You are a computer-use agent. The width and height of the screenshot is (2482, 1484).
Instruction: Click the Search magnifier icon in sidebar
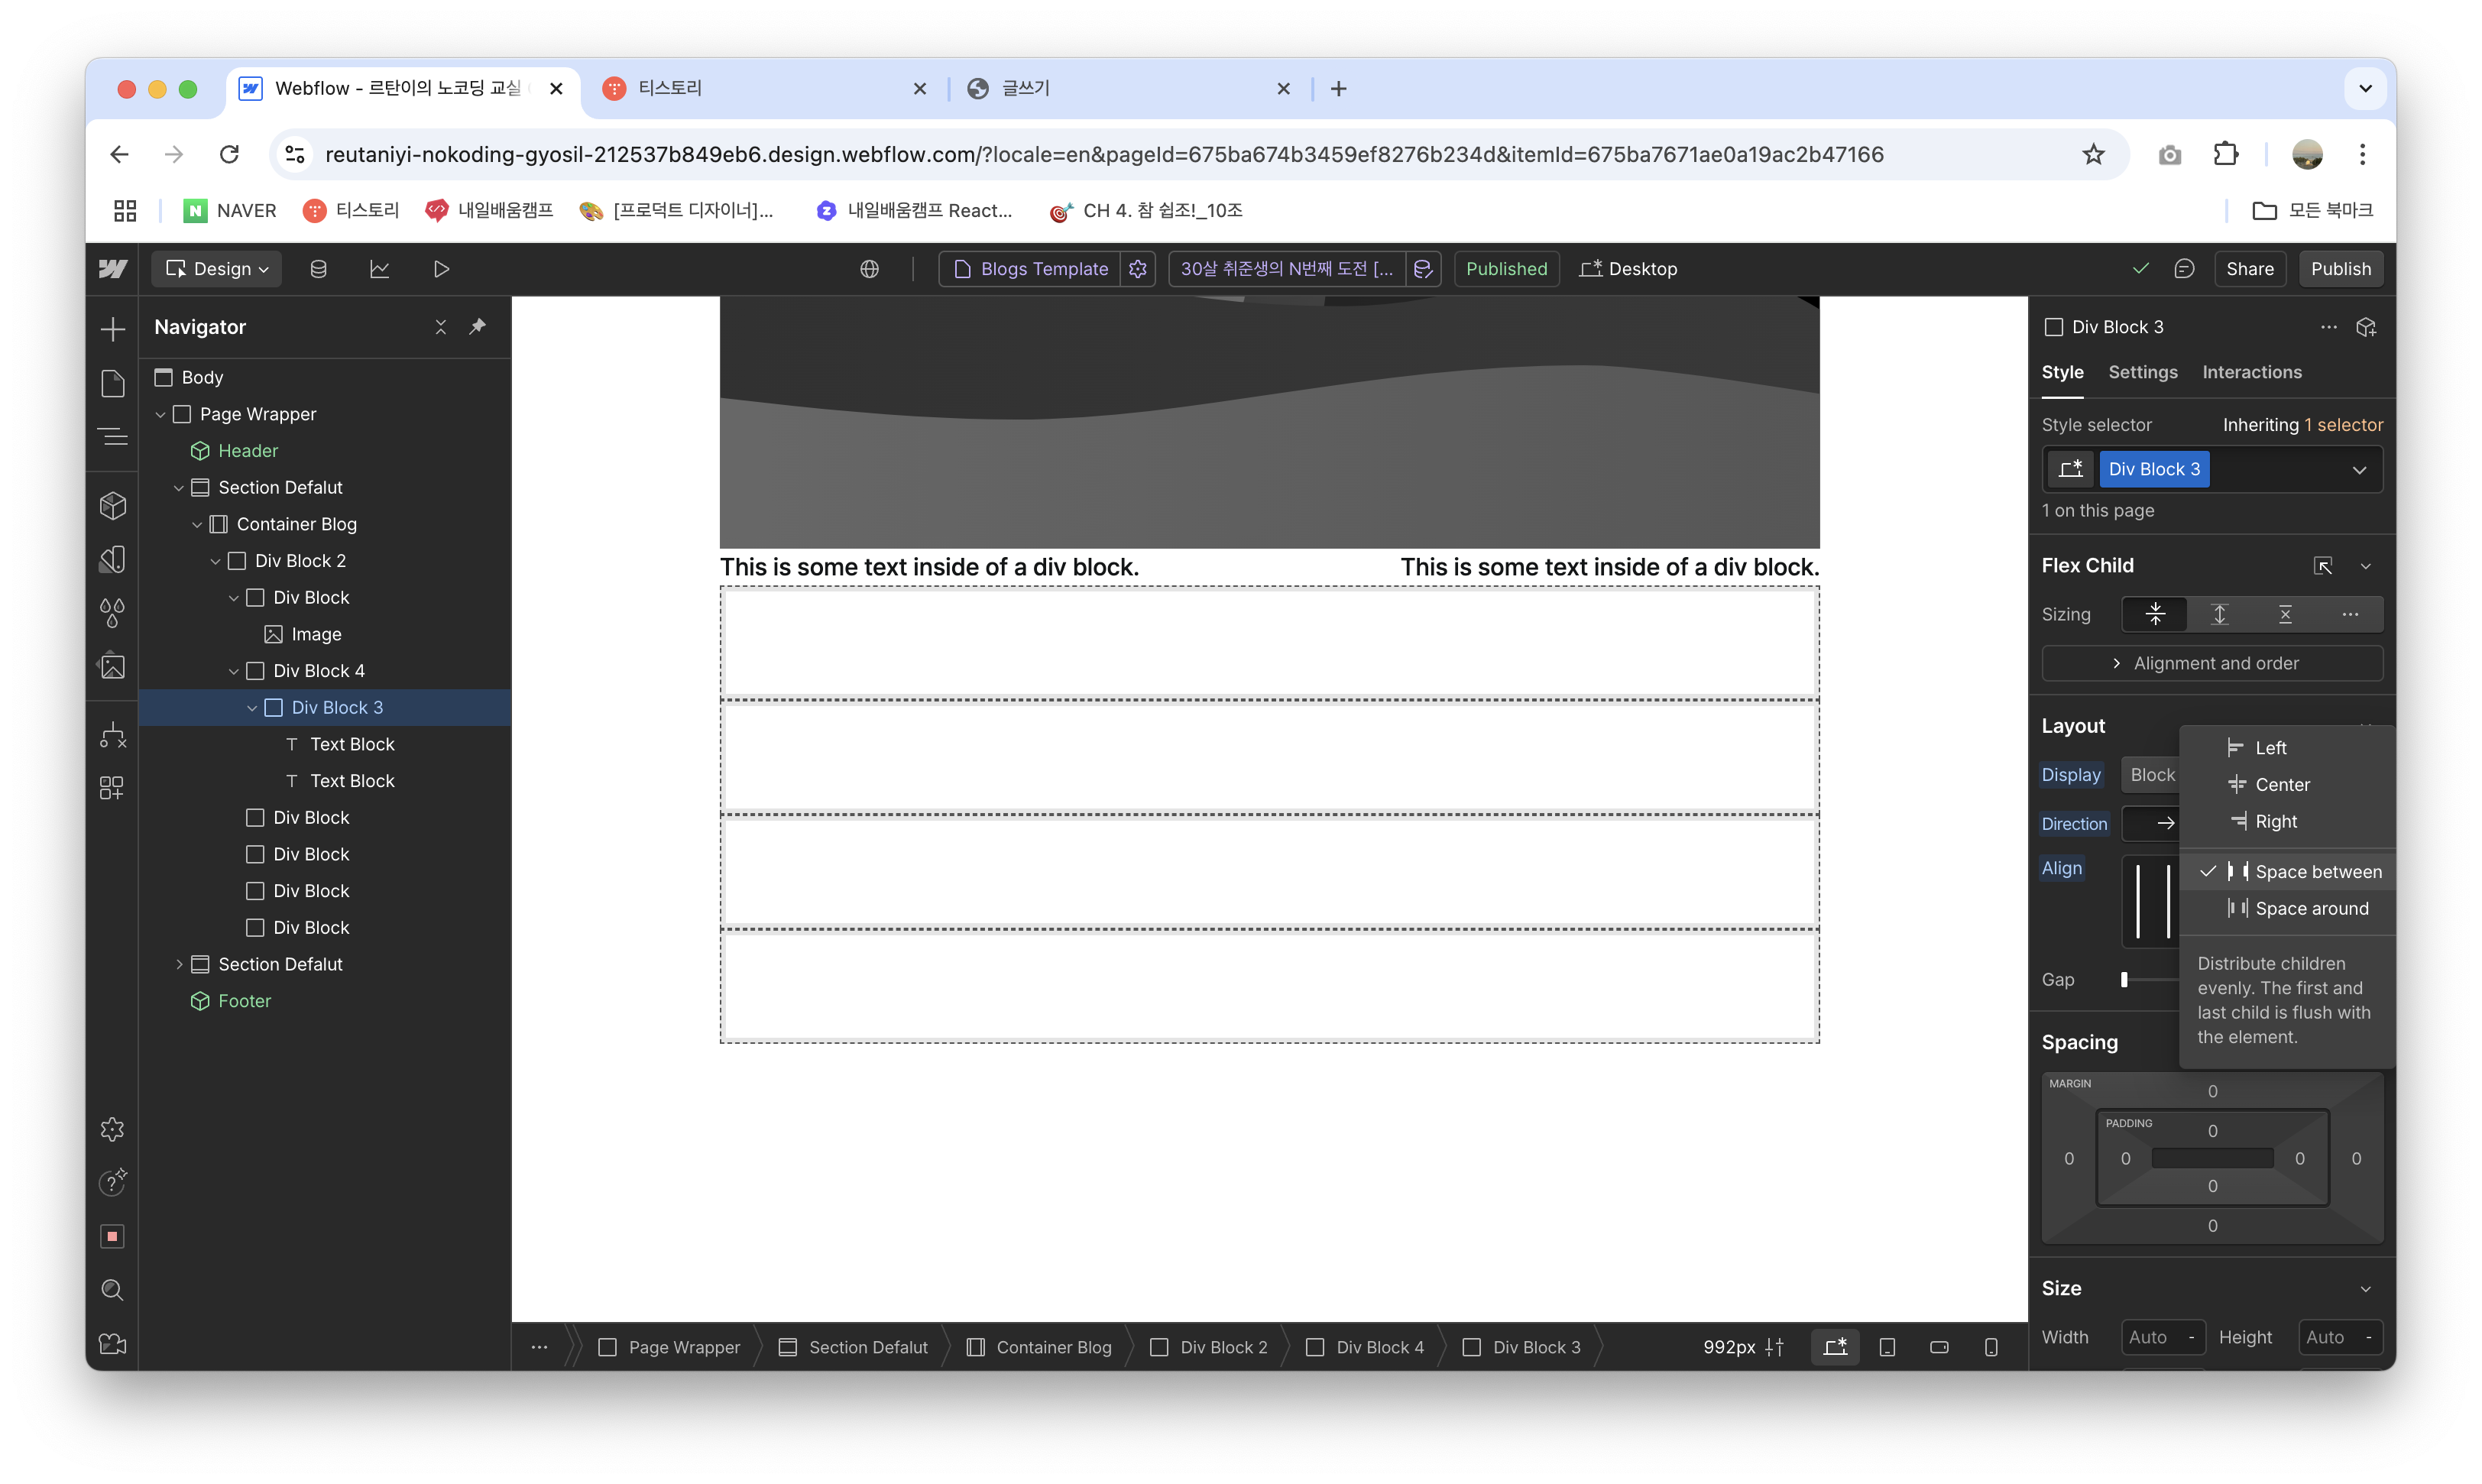(x=113, y=1290)
